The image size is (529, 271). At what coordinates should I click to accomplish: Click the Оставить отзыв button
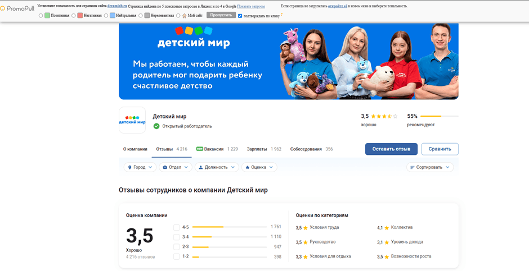tap(391, 149)
